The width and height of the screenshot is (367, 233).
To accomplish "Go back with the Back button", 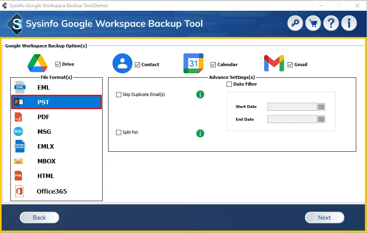I will pyautogui.click(x=39, y=217).
